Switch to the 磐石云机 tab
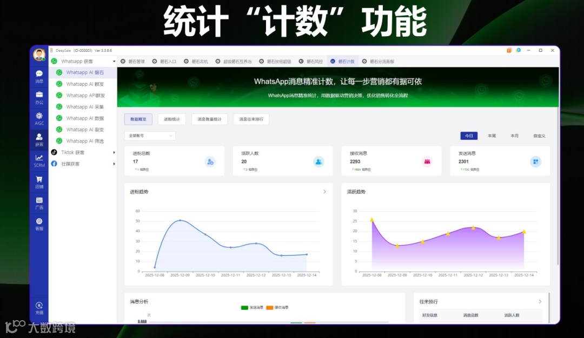 [196, 62]
